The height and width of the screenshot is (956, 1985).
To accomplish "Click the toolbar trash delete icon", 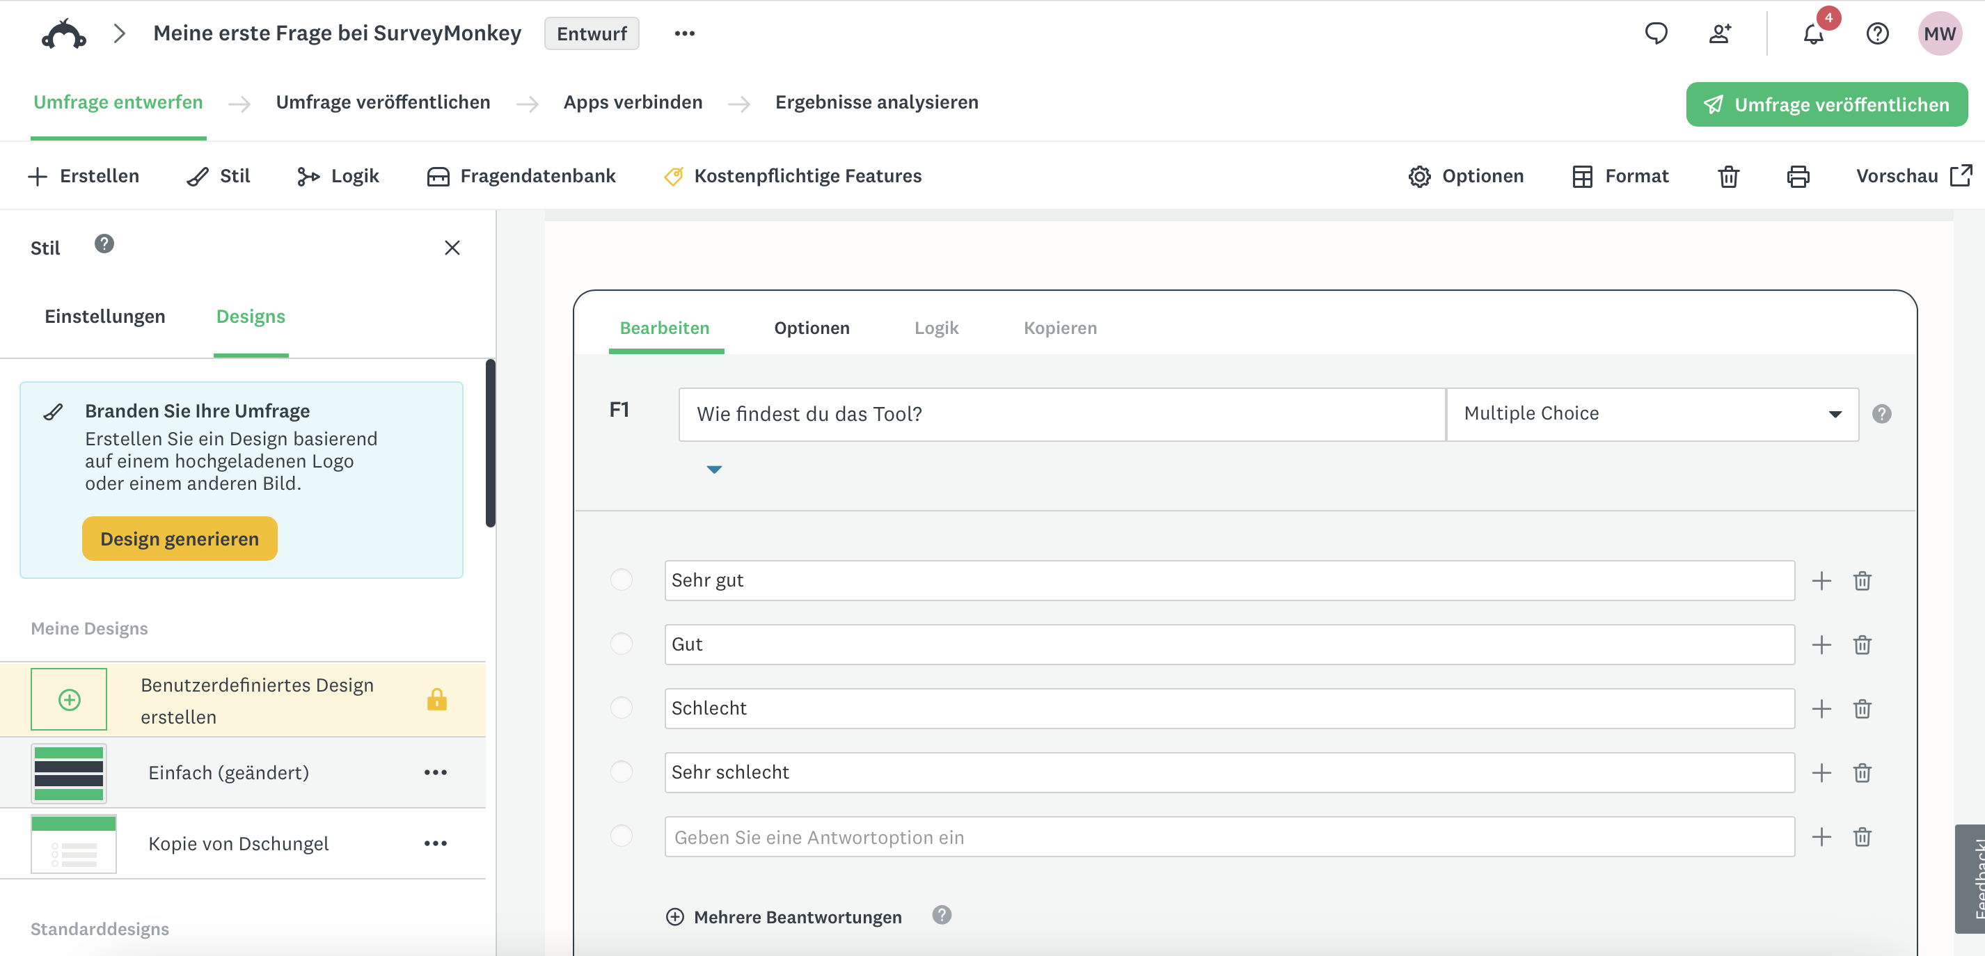I will pyautogui.click(x=1728, y=177).
